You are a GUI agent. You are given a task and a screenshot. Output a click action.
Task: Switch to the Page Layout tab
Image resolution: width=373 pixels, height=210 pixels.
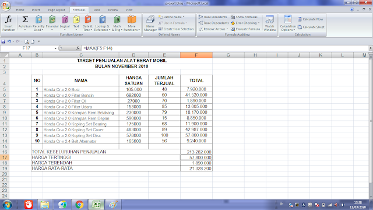pyautogui.click(x=57, y=10)
